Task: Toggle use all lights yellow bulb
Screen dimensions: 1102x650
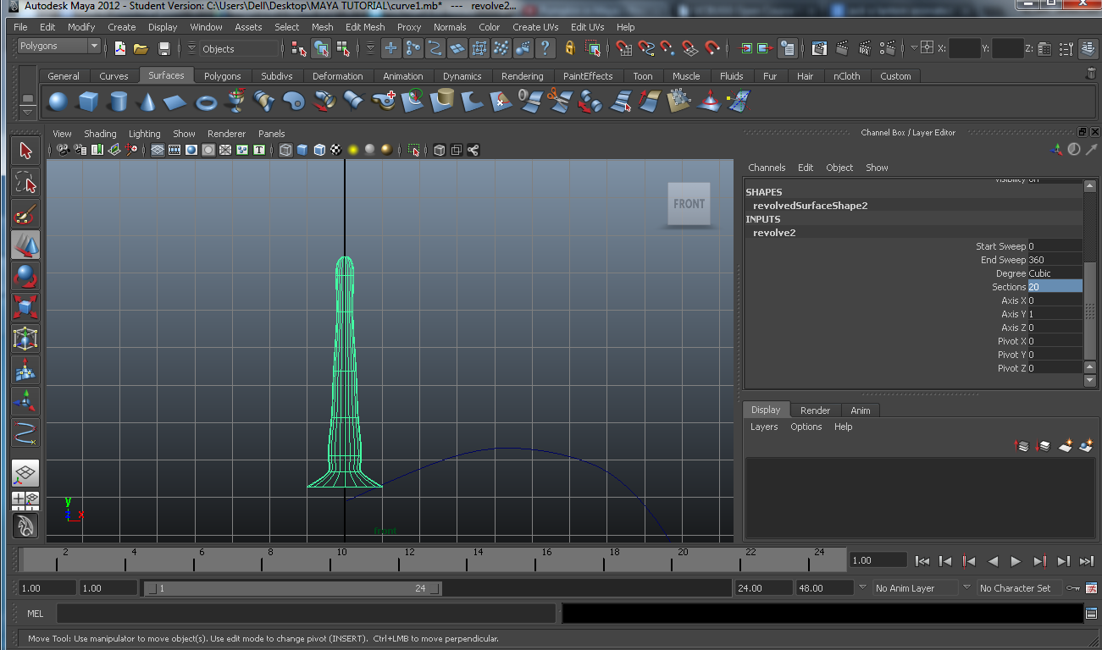Action: (x=353, y=150)
